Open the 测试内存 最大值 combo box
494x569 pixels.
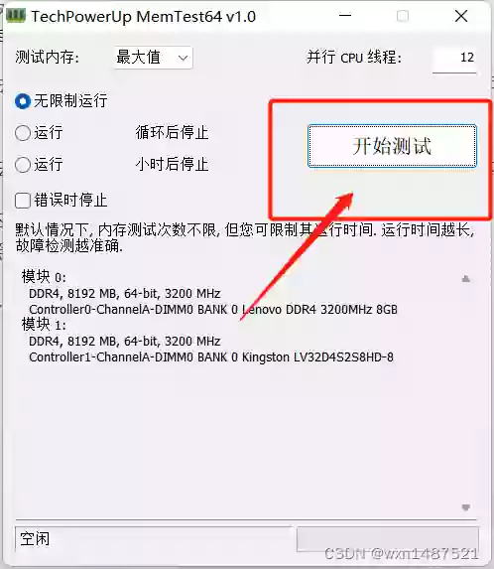154,58
